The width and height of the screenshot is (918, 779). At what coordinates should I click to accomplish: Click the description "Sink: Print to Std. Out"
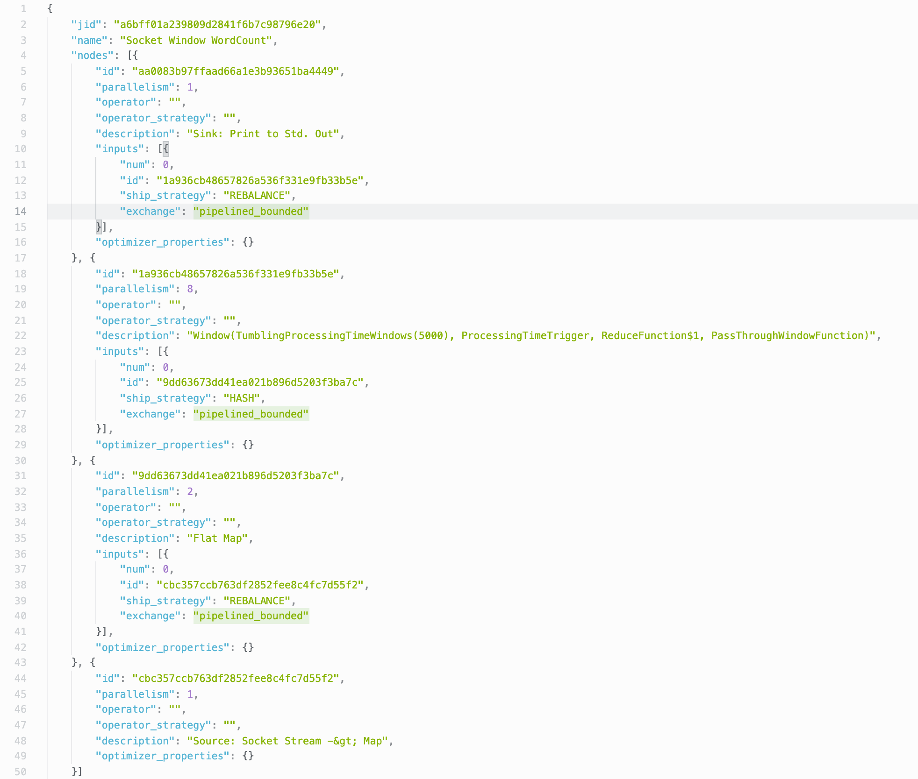[x=263, y=134]
